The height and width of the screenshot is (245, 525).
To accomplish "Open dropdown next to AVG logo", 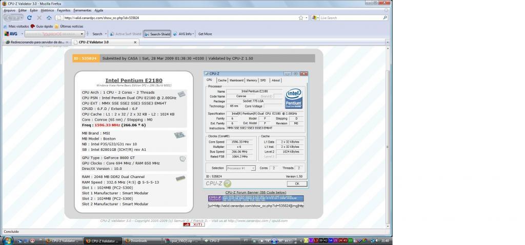I will coord(22,34).
